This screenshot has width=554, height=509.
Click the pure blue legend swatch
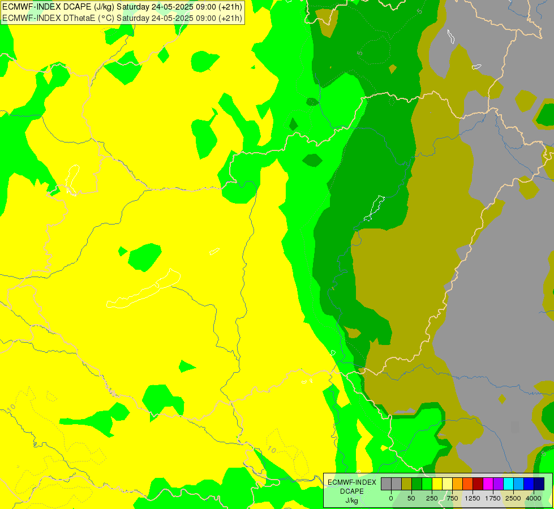coord(529,484)
